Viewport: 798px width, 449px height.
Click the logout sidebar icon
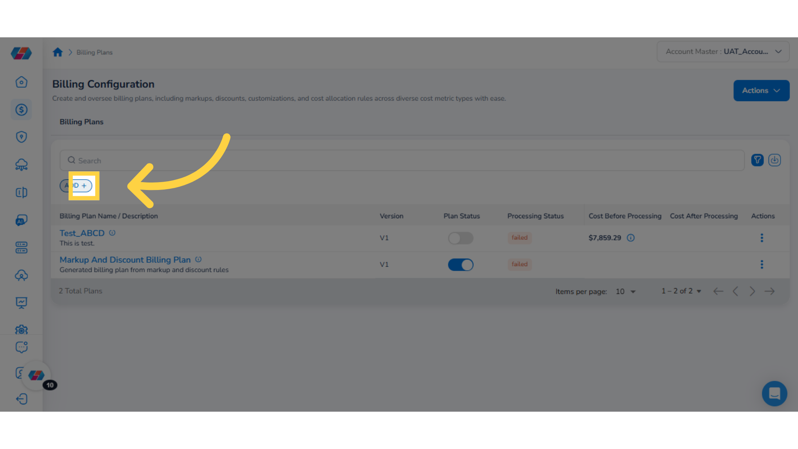[21, 399]
